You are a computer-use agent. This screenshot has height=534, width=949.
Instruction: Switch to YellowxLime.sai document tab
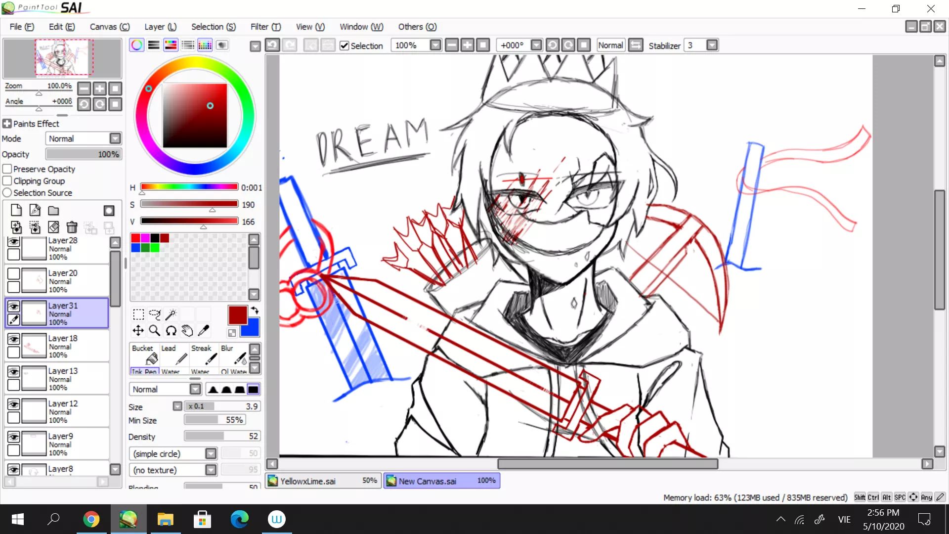323,481
